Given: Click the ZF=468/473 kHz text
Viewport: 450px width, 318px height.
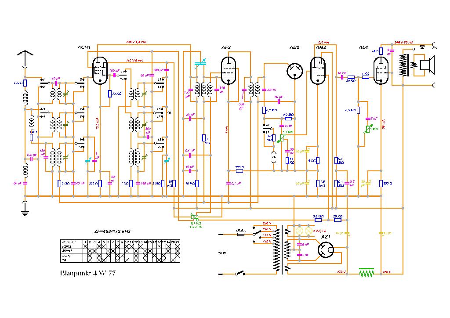Looking at the screenshot, I should click(x=112, y=231).
